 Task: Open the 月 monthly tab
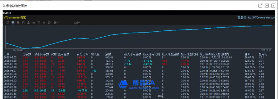pos(23,23)
